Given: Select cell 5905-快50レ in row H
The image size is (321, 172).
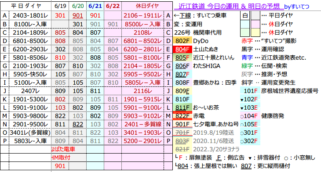Looking at the screenshot, I should 30,74.
